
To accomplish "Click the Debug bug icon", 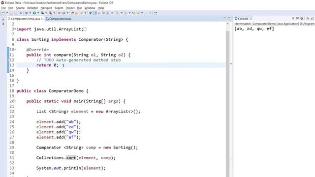I will point(27,13).
